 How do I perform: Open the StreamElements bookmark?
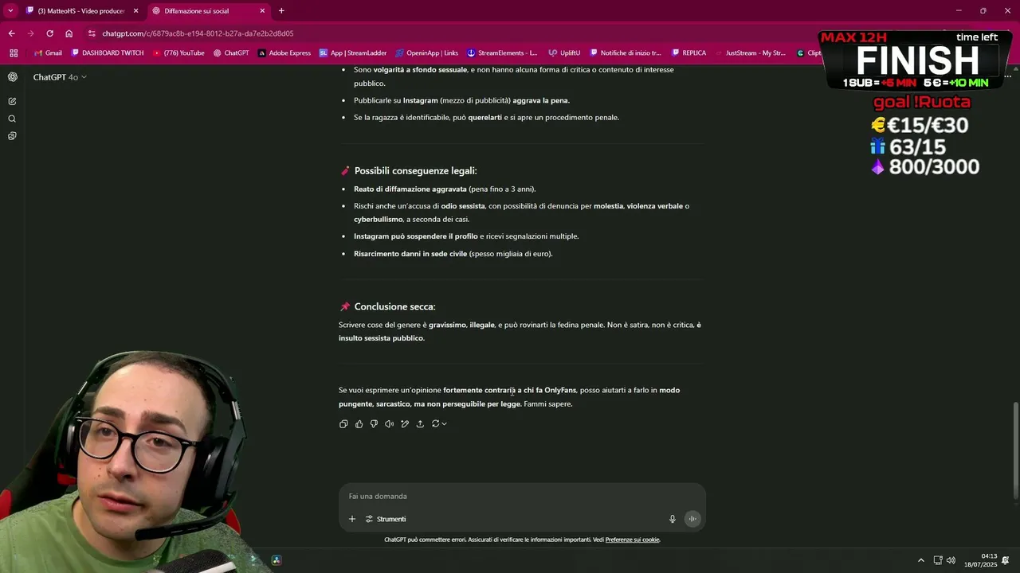coord(502,53)
